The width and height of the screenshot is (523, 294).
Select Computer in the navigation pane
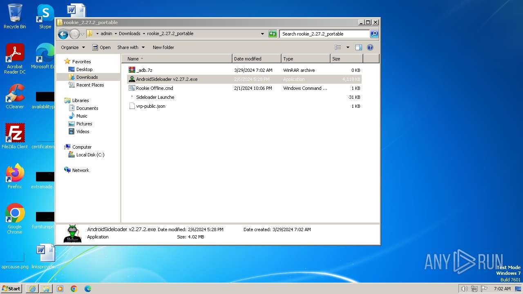[82, 147]
